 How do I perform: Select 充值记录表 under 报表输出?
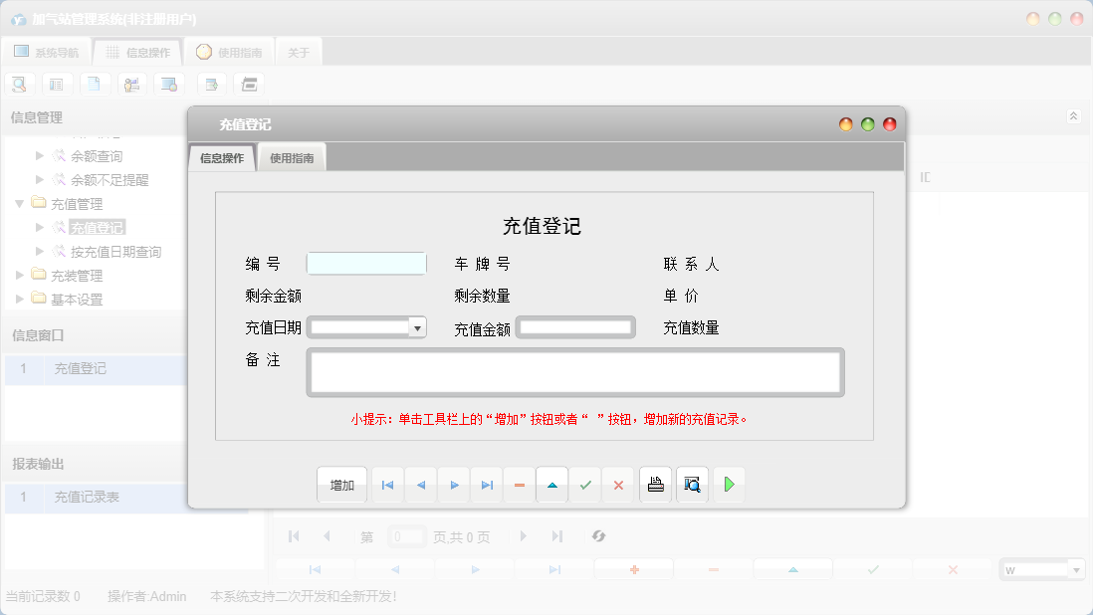tap(87, 498)
